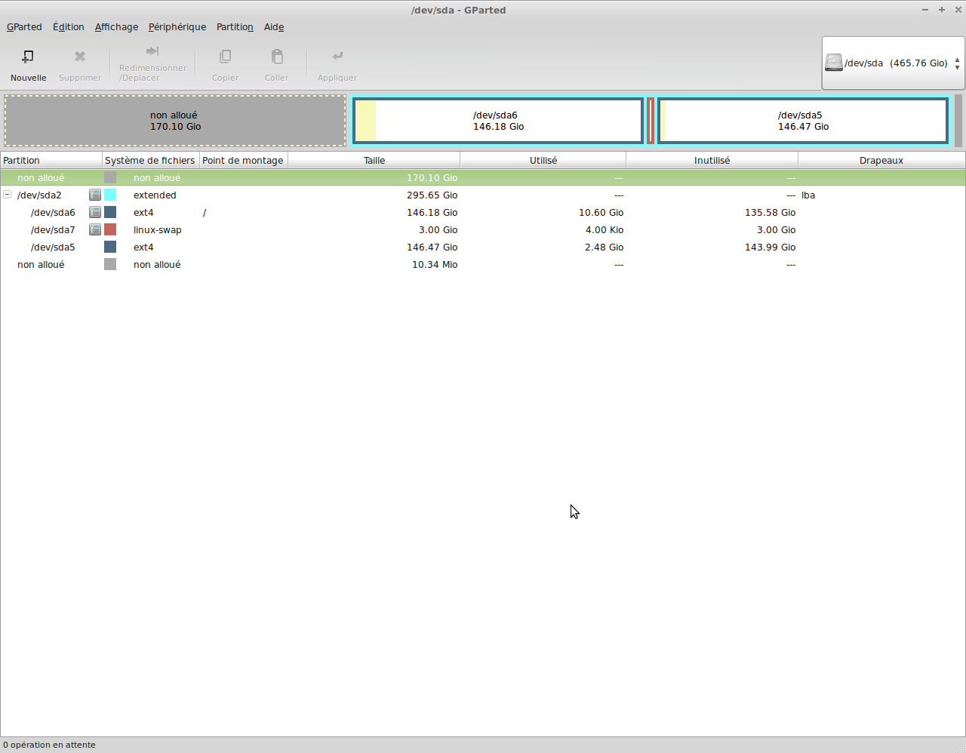Select the /dev/sda5 row in the partition list

coord(483,247)
